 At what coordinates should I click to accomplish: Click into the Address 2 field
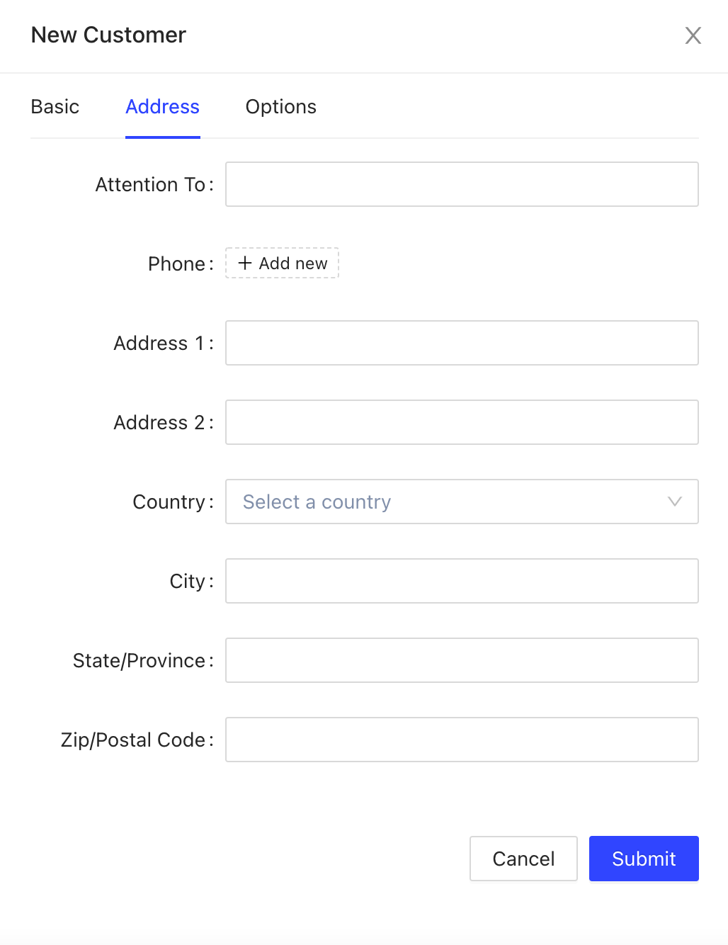[462, 422]
